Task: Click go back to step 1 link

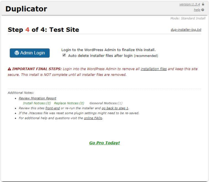Action: [115, 108]
